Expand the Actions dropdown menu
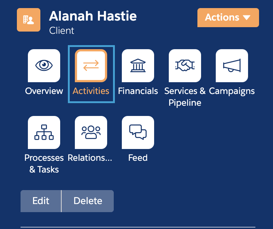273x229 pixels. point(228,18)
